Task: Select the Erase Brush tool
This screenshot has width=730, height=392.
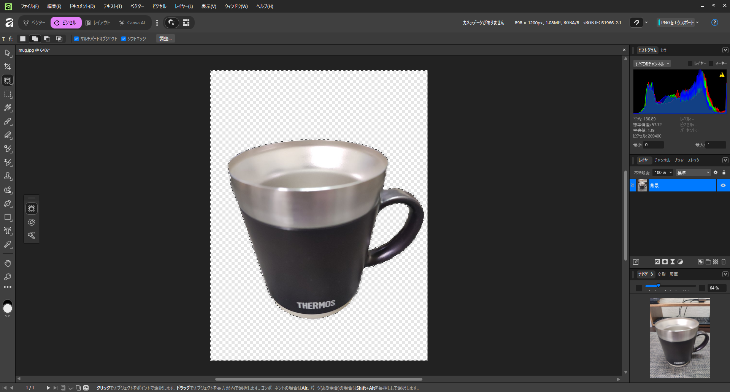Action: (x=8, y=135)
